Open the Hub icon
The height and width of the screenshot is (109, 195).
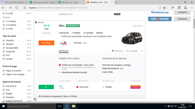(173, 8)
